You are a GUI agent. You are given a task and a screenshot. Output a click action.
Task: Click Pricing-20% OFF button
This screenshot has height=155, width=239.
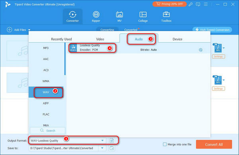pyautogui.click(x=170, y=4)
